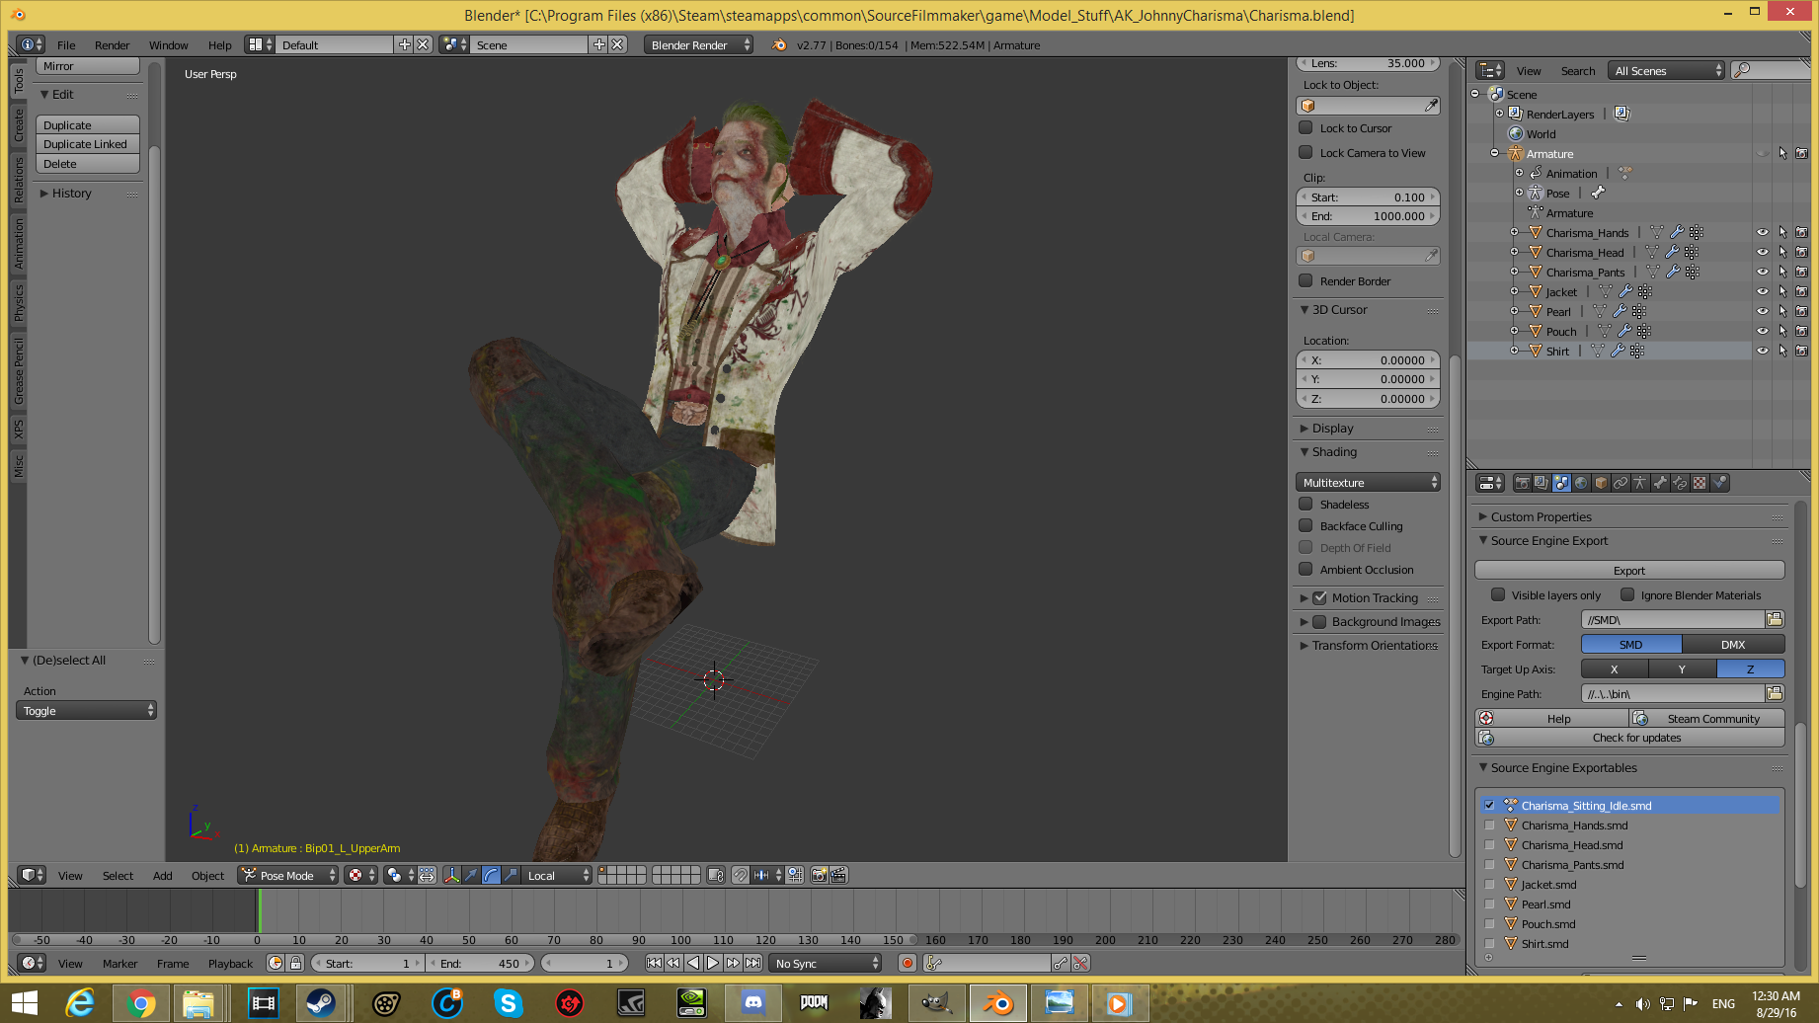Open the Multitexture shading dropdown

[x=1368, y=483]
